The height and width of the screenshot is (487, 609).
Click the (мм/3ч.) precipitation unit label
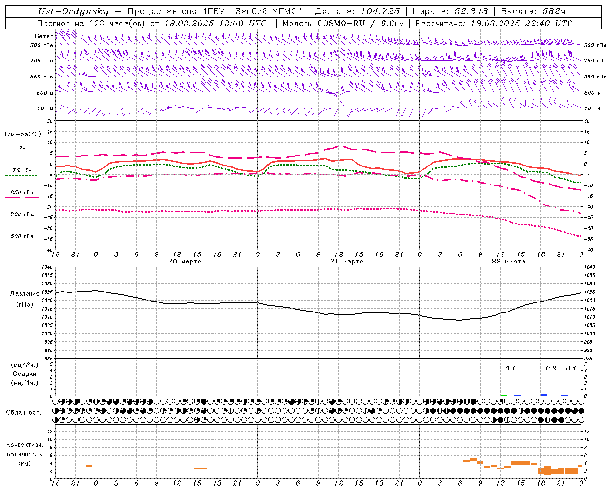pos(25,365)
